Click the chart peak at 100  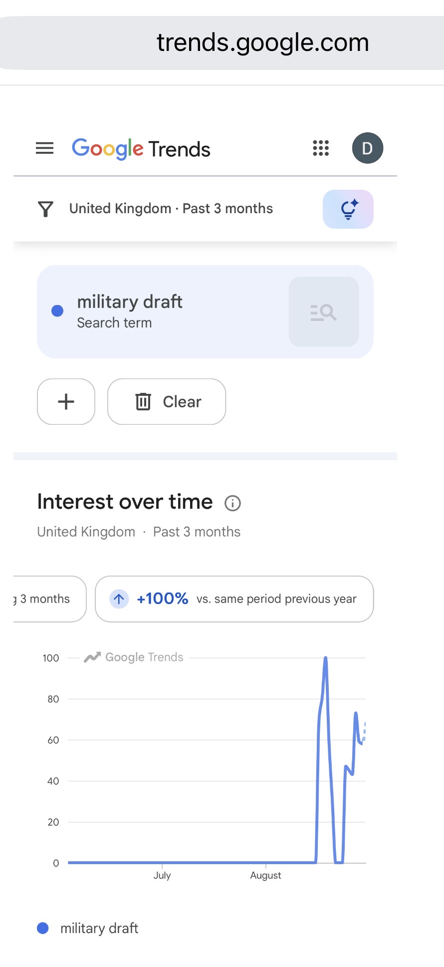coord(326,658)
